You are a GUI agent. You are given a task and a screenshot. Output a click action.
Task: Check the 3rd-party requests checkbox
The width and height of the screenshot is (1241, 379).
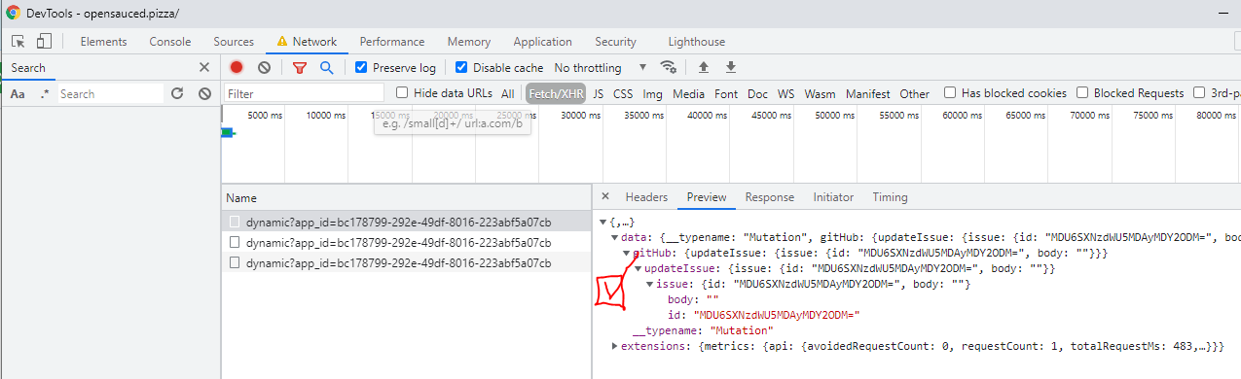(x=1200, y=93)
